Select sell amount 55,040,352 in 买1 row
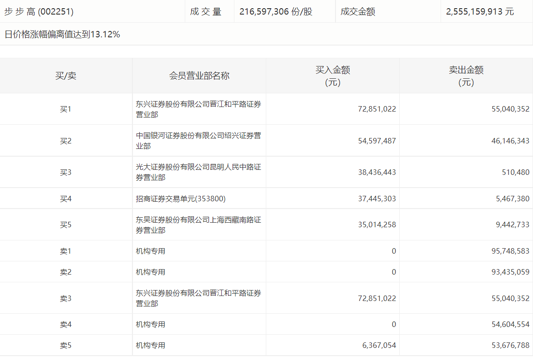 point(511,109)
